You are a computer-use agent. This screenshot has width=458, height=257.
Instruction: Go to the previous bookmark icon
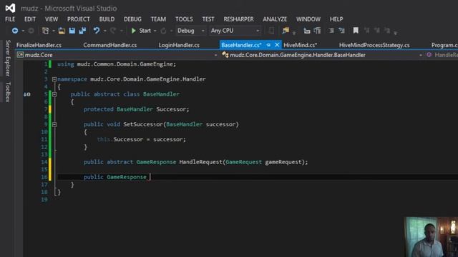click(x=366, y=30)
